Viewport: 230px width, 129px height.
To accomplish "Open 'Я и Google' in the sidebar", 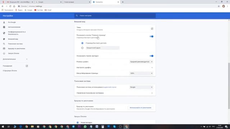I will tap(12, 22).
